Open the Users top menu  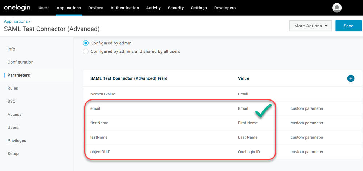(44, 8)
